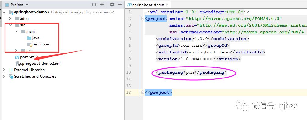This screenshot has width=307, height=120.
Task: Select the src folder
Action: click(23, 25)
